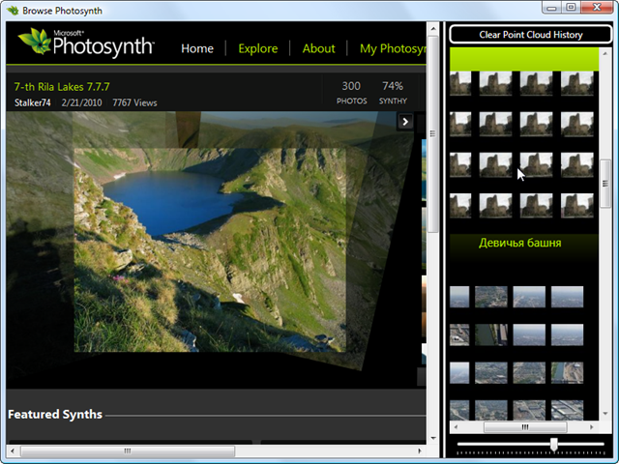The width and height of the screenshot is (619, 464).
Task: Click the Browse Photosynth title bar icon
Action: pos(11,9)
